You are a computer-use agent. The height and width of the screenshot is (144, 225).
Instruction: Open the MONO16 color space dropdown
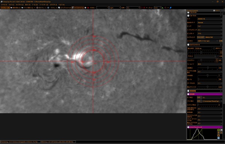pos(210,19)
